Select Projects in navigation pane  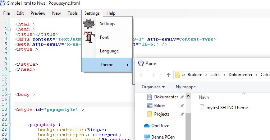tap(162, 114)
